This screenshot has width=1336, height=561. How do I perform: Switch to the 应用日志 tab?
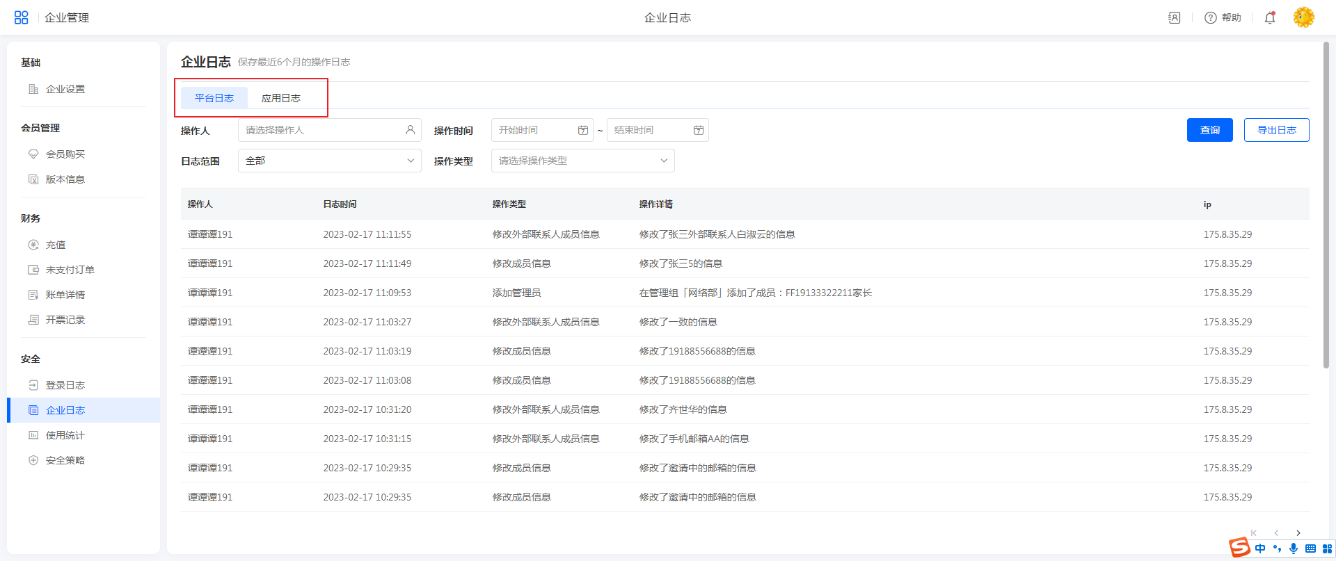click(x=280, y=98)
